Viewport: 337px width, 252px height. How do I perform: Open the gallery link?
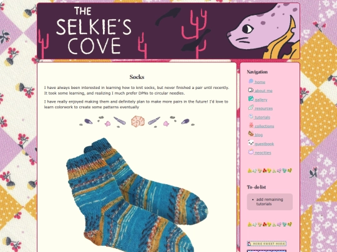[261, 100]
